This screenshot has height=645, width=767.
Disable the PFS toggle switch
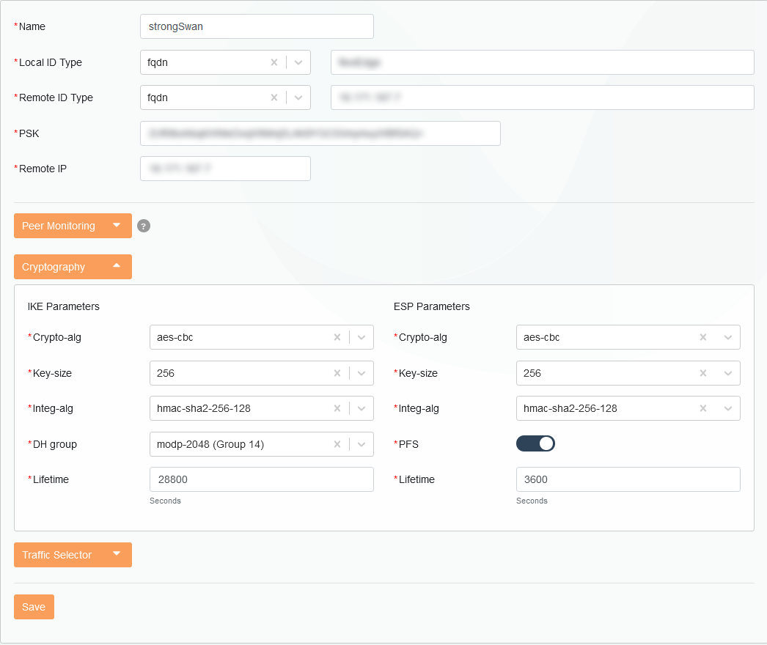[535, 443]
